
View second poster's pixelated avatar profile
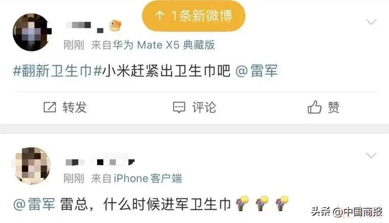pyautogui.click(x=32, y=166)
